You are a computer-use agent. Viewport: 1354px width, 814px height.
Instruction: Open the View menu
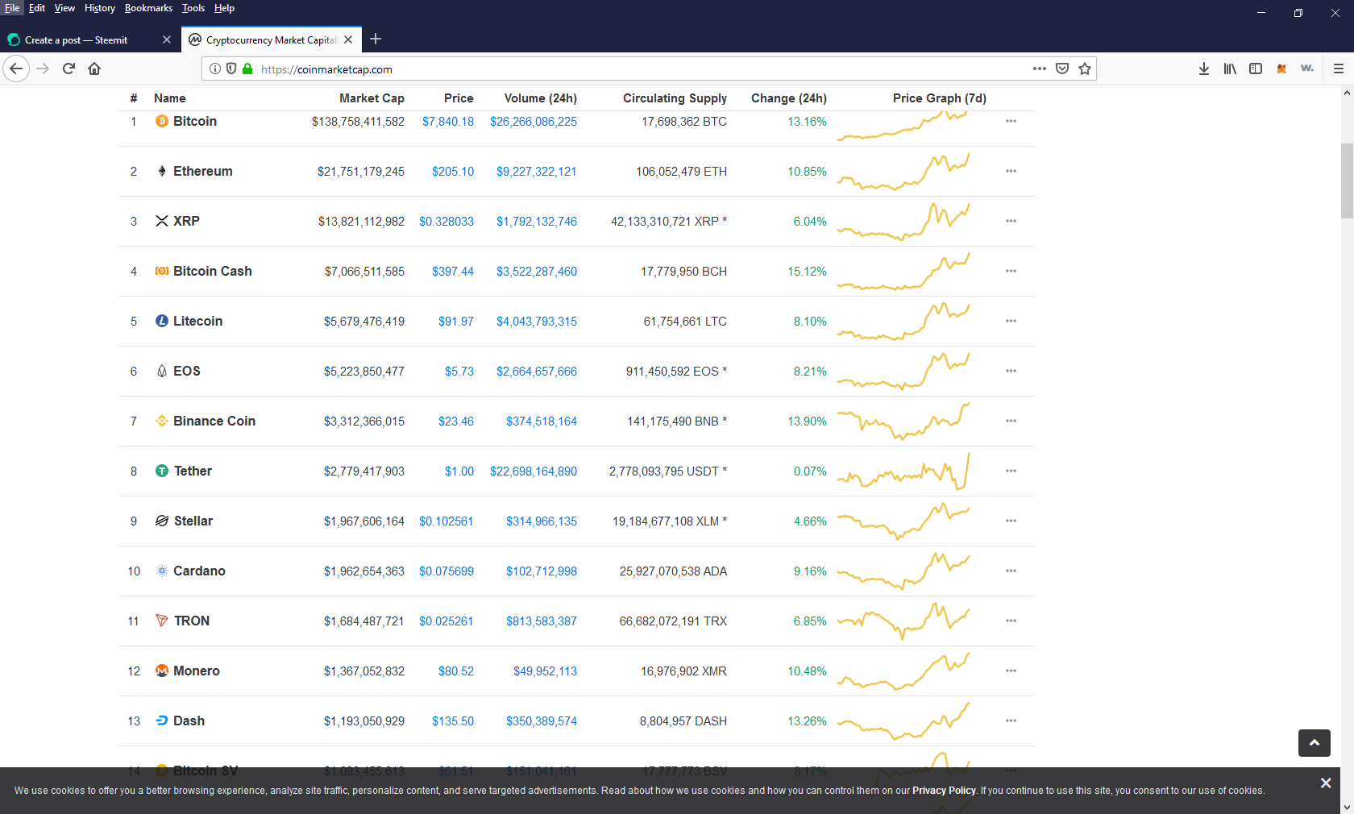pyautogui.click(x=64, y=8)
